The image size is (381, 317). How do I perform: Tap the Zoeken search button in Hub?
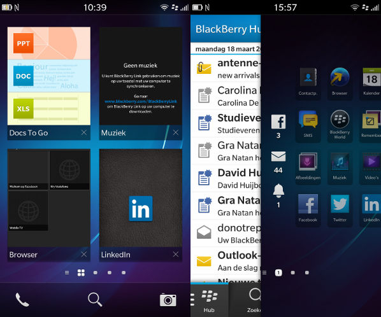(x=245, y=300)
